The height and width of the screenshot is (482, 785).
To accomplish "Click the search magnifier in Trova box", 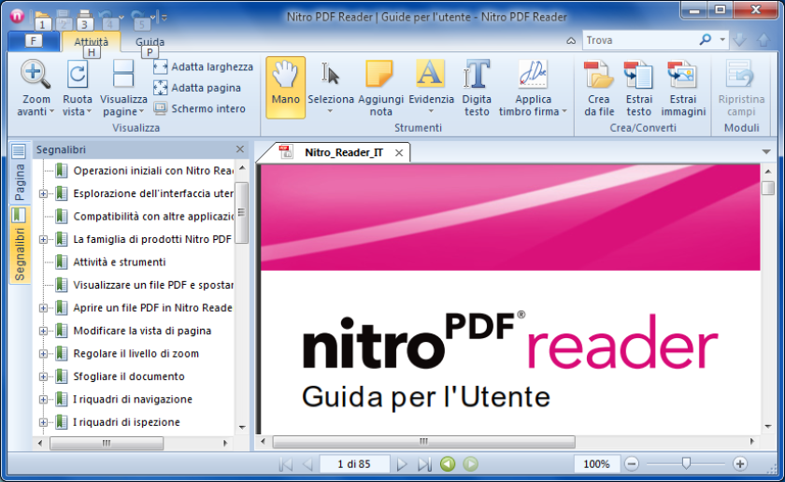I will point(706,39).
